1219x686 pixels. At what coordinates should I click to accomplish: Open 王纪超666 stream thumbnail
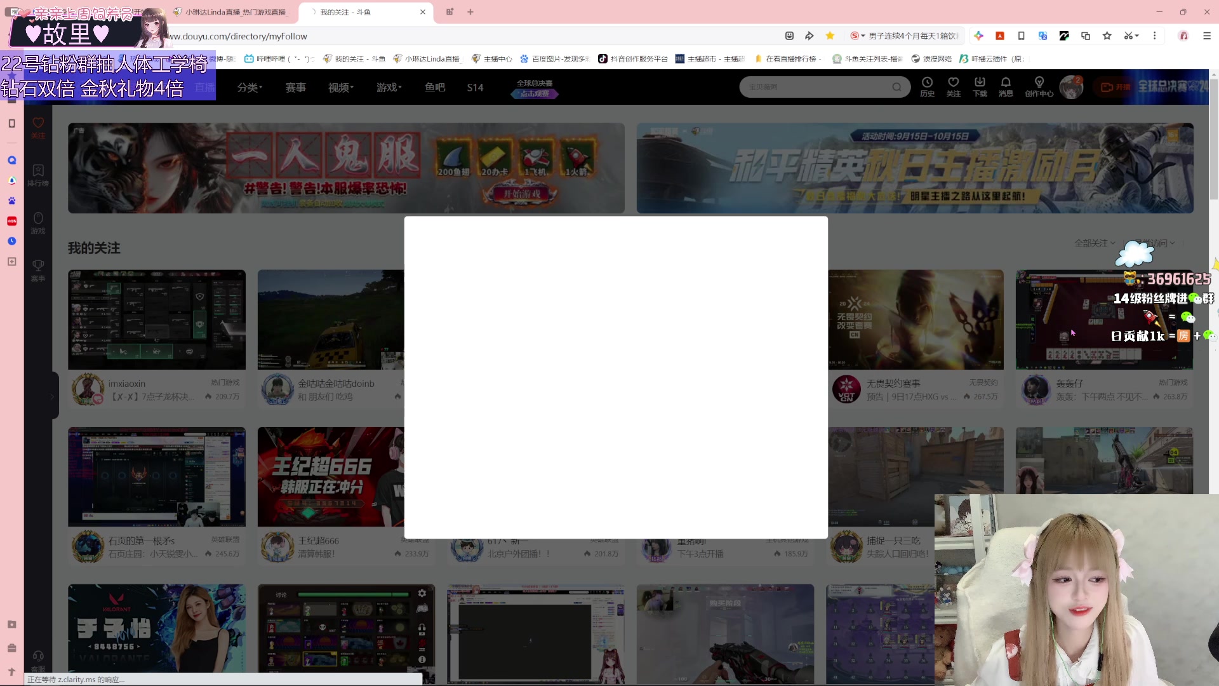pyautogui.click(x=331, y=476)
